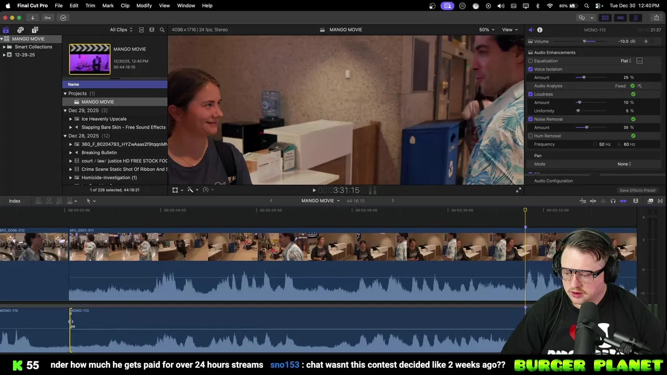Screen dimensions: 667x375
Task: Open the Photos and Audio sidebar
Action: (x=20, y=30)
